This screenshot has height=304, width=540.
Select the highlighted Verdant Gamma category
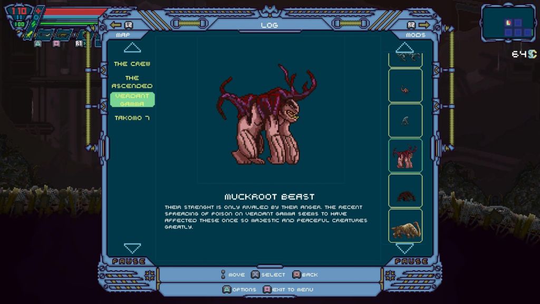point(132,100)
